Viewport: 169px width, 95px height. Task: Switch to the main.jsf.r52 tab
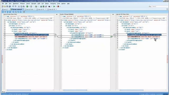point(52,9)
